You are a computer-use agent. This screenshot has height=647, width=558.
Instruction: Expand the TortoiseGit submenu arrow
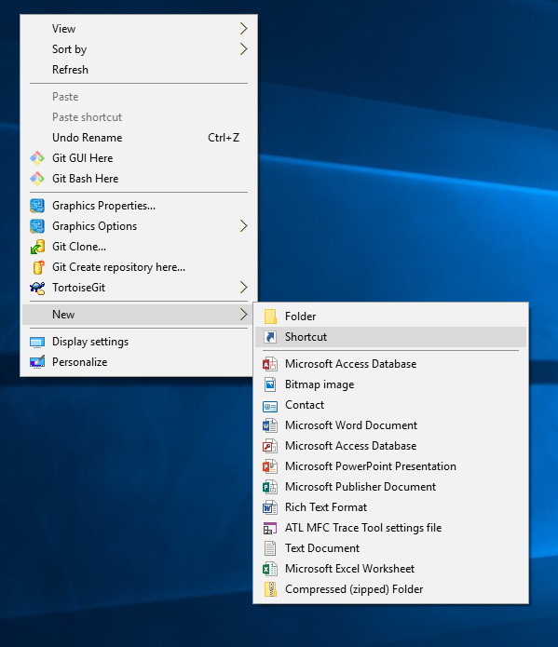244,288
